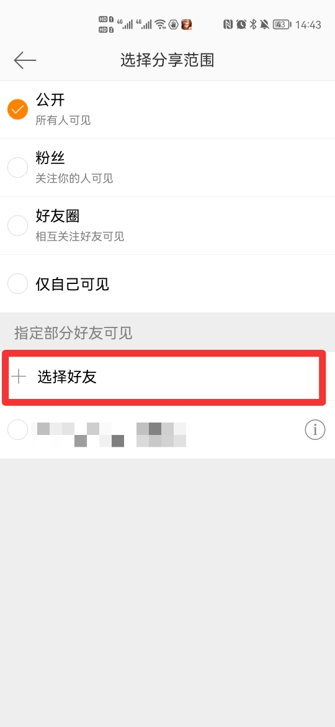Screen dimensions: 335x727
Task: Tap the plus icon beside 选择好友
Action: point(19,377)
